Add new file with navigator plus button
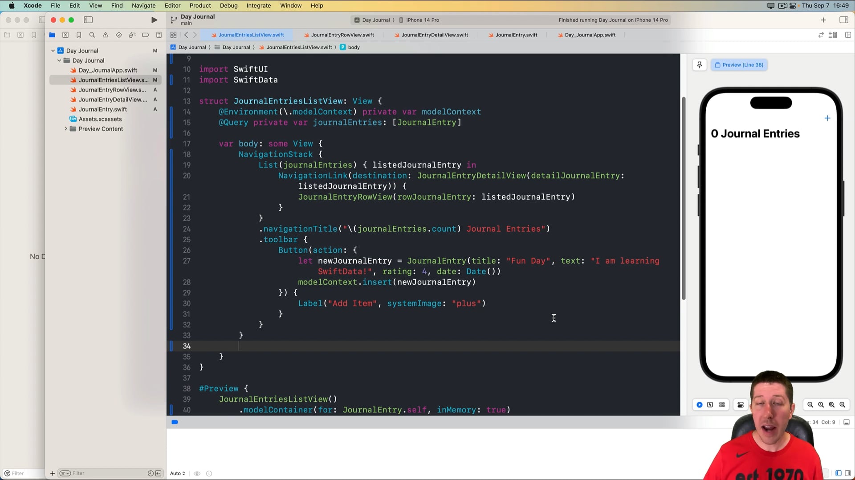855x480 pixels. [x=53, y=473]
